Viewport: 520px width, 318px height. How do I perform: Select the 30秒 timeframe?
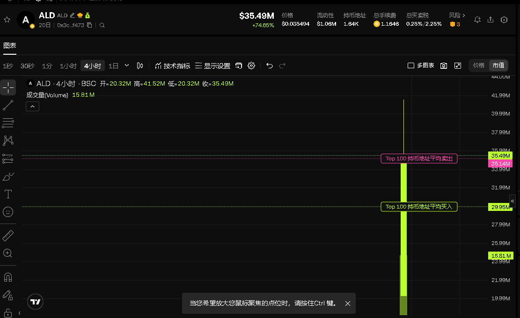coord(28,66)
